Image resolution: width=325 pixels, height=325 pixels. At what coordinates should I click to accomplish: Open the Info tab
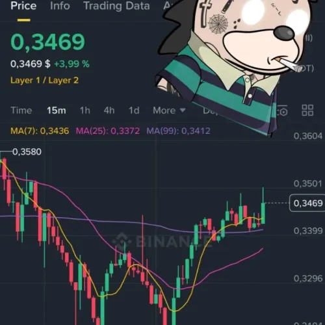(x=60, y=6)
